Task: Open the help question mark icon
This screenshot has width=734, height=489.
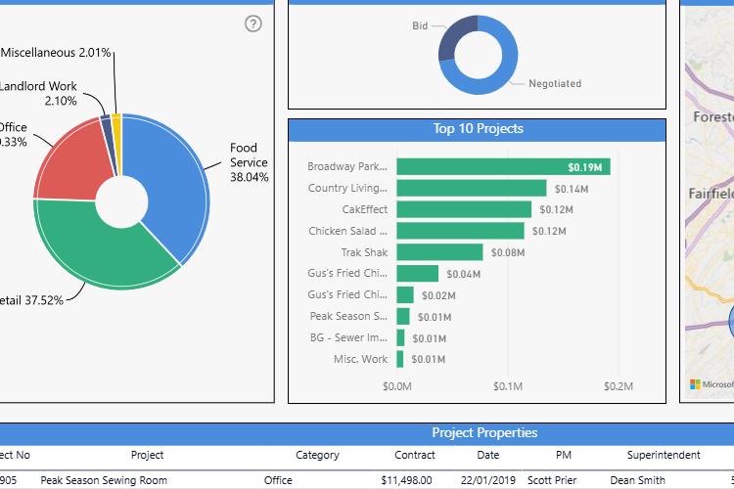Action: [253, 23]
